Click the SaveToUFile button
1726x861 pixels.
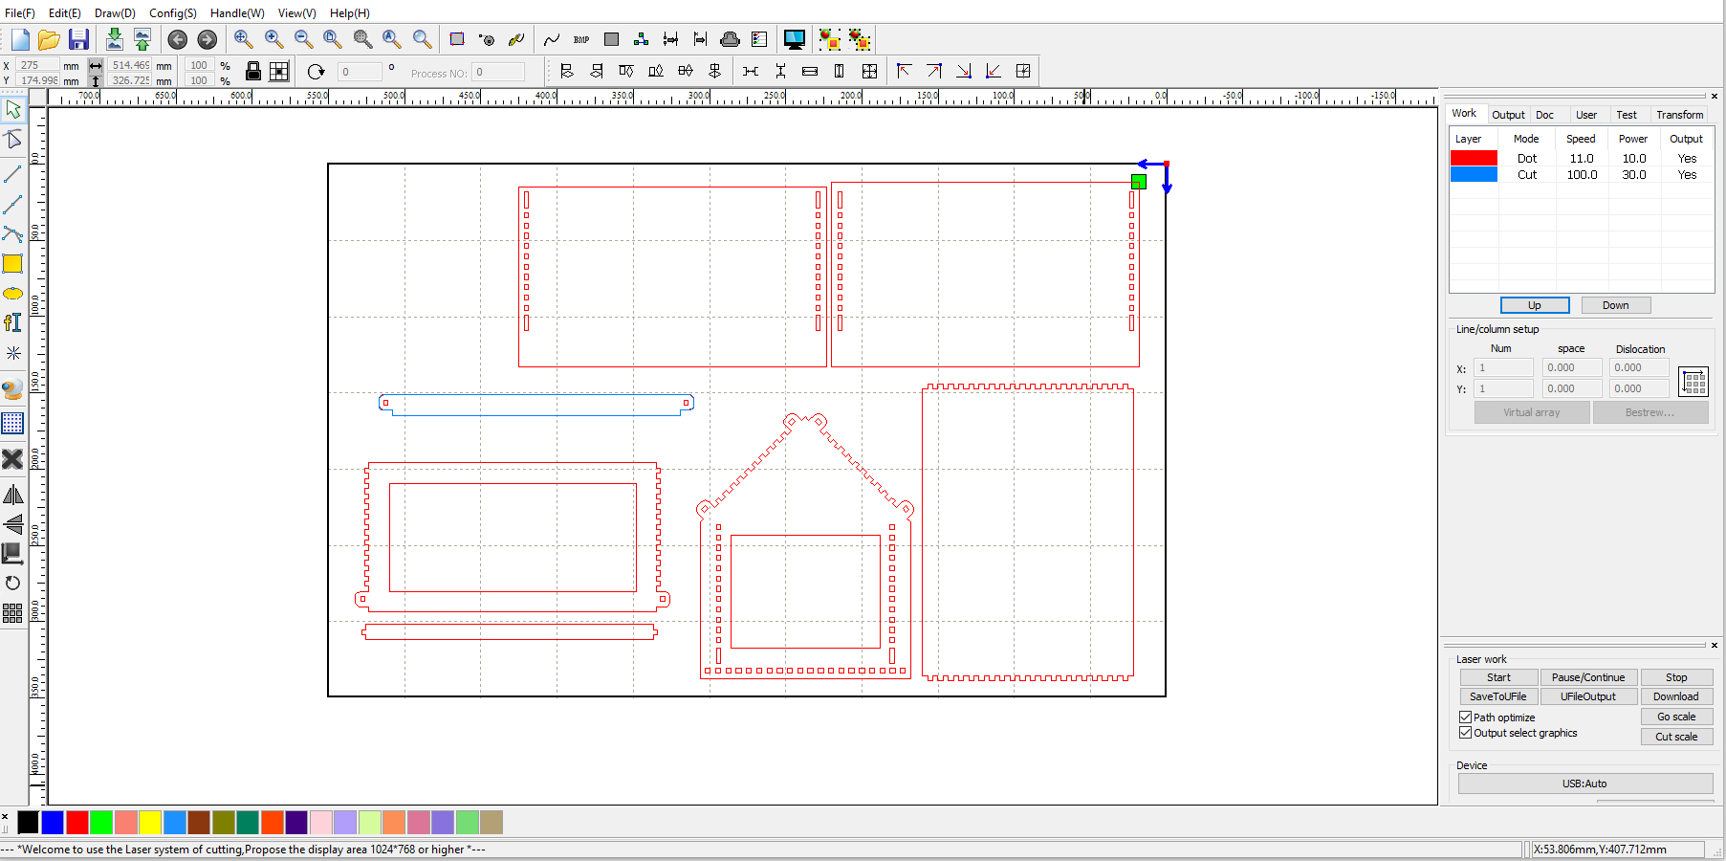point(1497,696)
